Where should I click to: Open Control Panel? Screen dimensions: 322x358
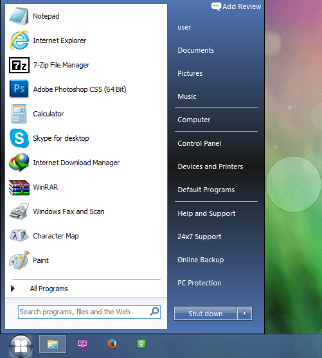(199, 143)
